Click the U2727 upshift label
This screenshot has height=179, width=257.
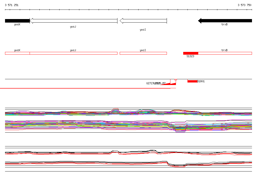[x=150, y=83]
